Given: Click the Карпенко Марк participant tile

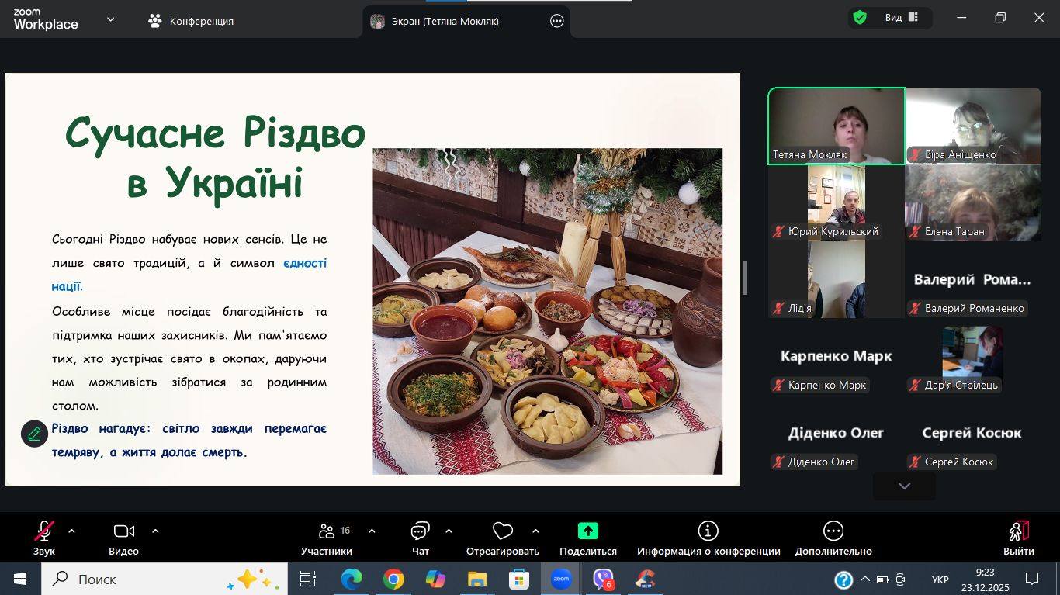Looking at the screenshot, I should (x=837, y=356).
